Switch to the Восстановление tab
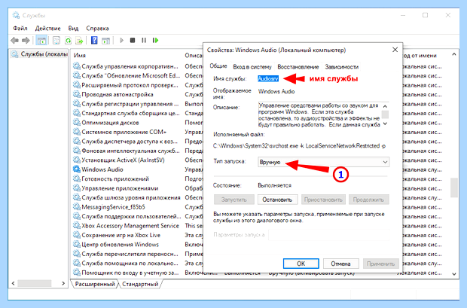Screen dimensions: 467x308 tap(298, 67)
